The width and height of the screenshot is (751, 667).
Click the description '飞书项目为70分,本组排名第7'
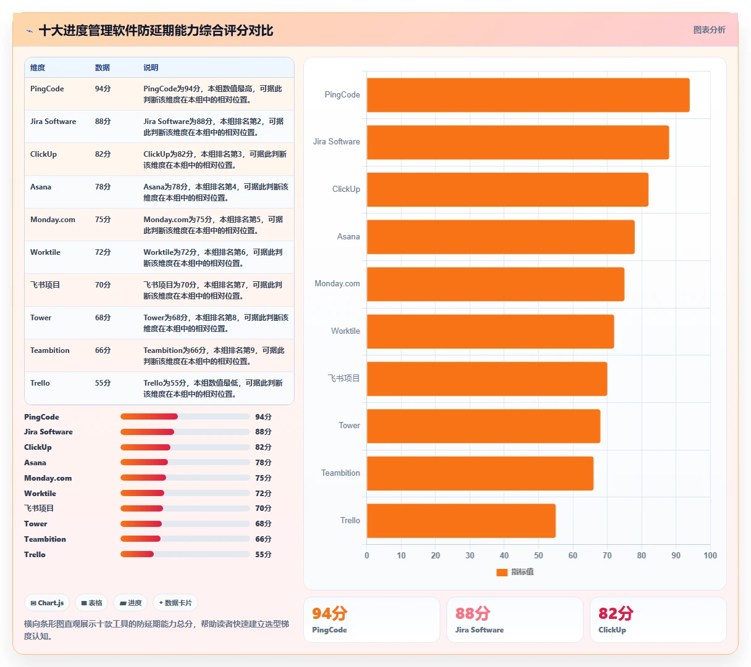(213, 291)
